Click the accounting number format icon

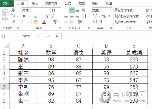click(95, 16)
